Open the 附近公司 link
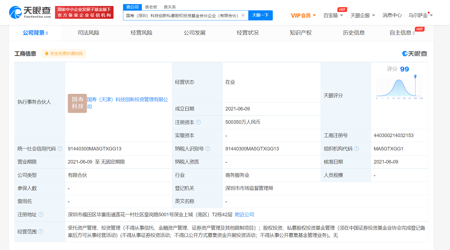Image resolution: width=450 pixels, height=250 pixels. [x=245, y=214]
